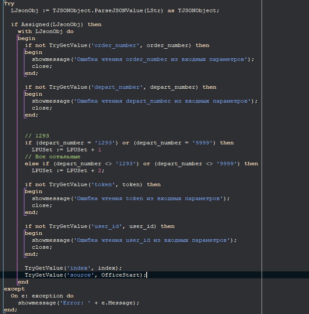Click the showmessage line mentioning order_number
309x314 pixels.
pos(143,59)
